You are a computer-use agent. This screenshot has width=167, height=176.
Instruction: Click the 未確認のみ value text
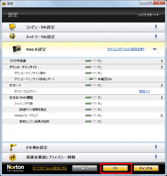pyautogui.click(x=104, y=79)
